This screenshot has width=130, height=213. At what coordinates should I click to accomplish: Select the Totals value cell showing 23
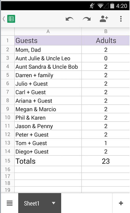[x=106, y=161]
